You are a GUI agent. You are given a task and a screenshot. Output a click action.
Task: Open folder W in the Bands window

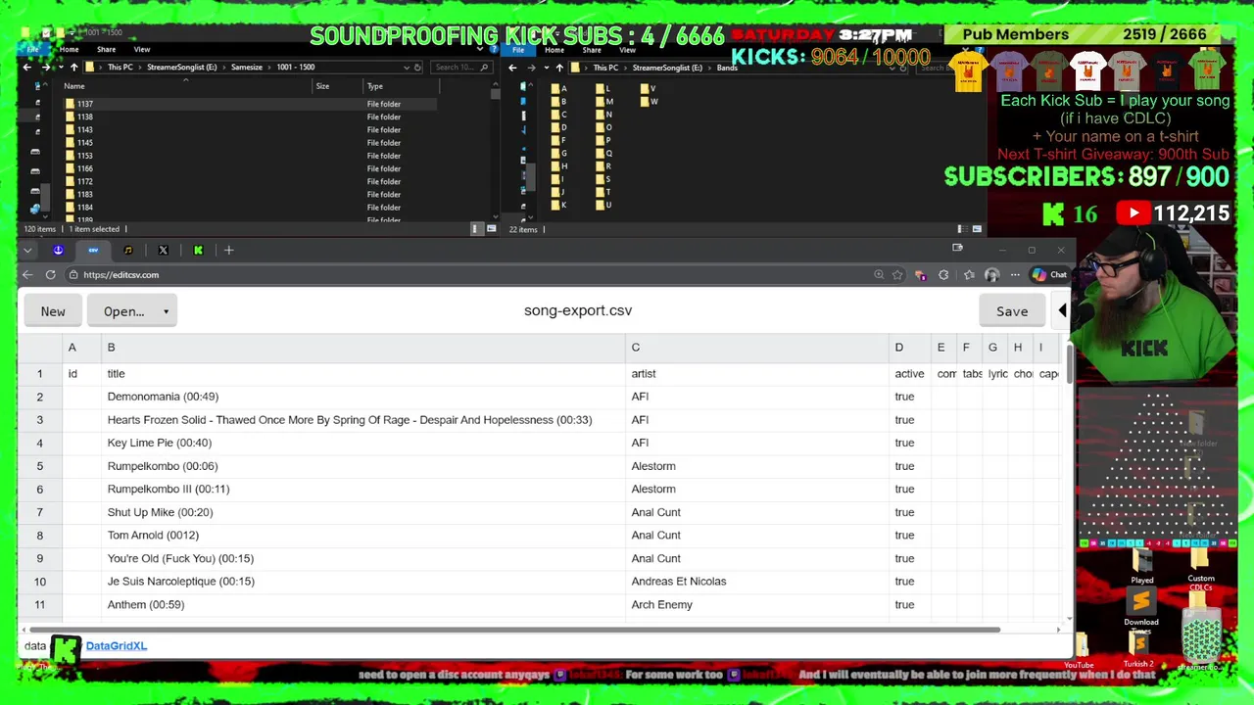click(x=649, y=102)
